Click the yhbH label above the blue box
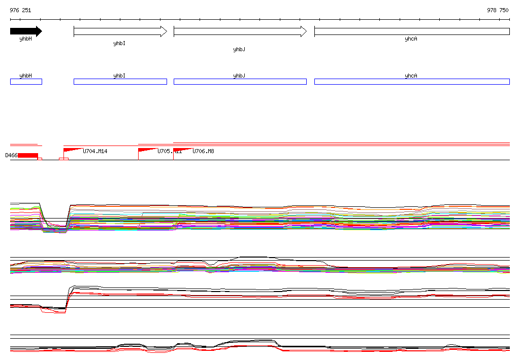Screen dimensions: 520x362 25,76
